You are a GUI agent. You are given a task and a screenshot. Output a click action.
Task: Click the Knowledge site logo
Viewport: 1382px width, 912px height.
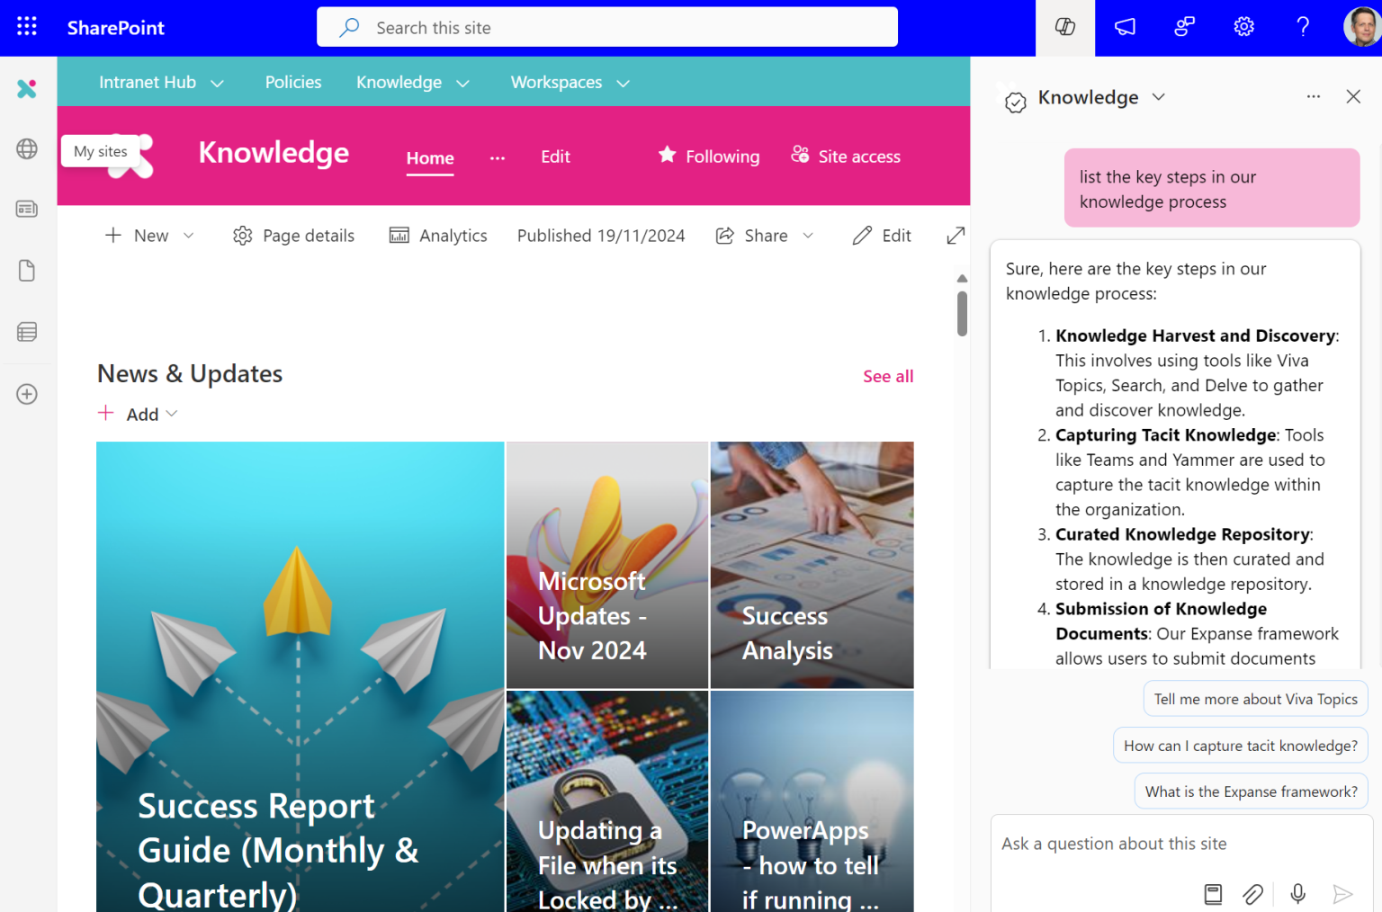[132, 156]
